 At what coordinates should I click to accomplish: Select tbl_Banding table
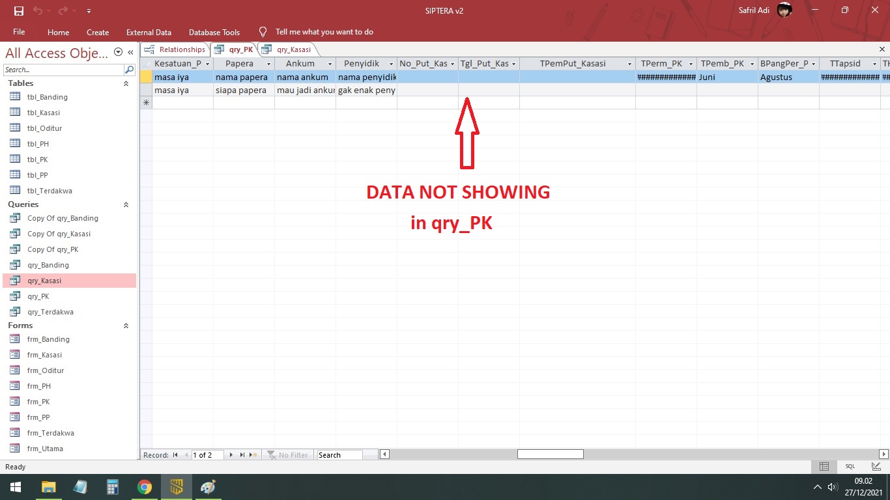pos(69,97)
